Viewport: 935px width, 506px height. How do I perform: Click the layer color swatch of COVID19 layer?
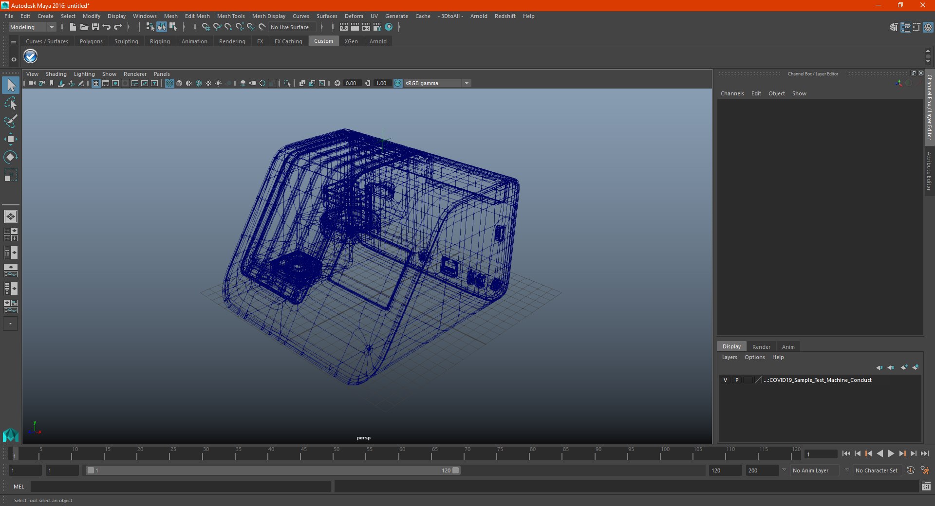[748, 380]
